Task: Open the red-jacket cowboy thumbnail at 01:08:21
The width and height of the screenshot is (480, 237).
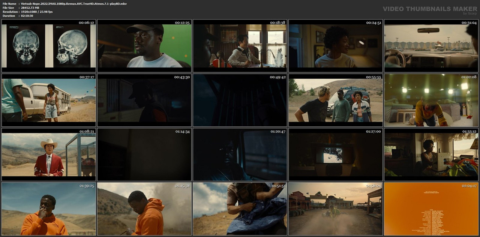Action: [49, 154]
